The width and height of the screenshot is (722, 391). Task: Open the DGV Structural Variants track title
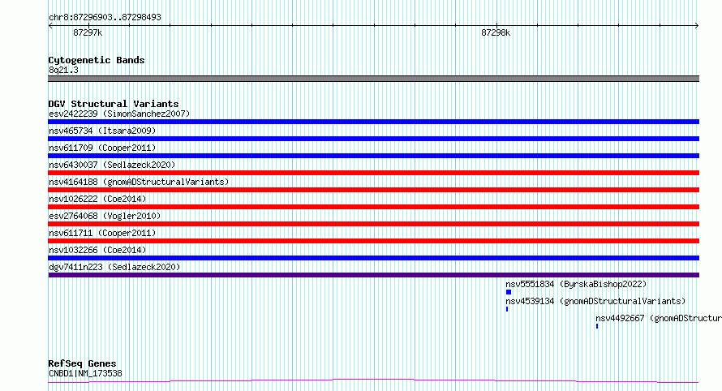[x=114, y=104]
